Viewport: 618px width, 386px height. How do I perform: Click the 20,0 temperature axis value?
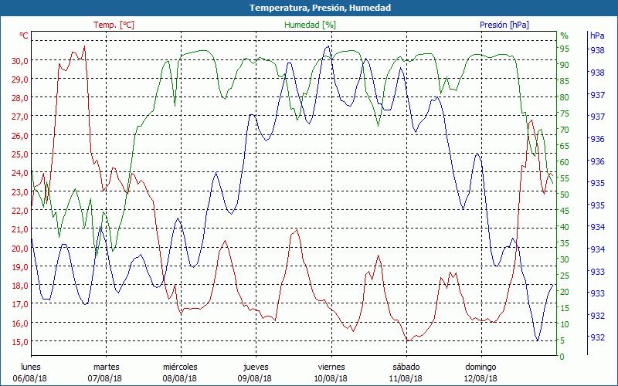pyautogui.click(x=21, y=248)
